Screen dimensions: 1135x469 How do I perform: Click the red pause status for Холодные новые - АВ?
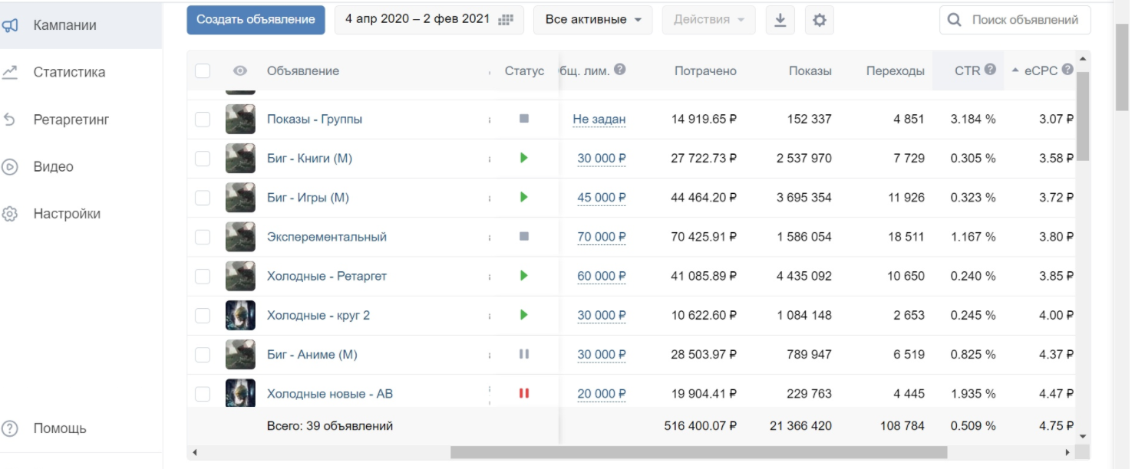524,393
